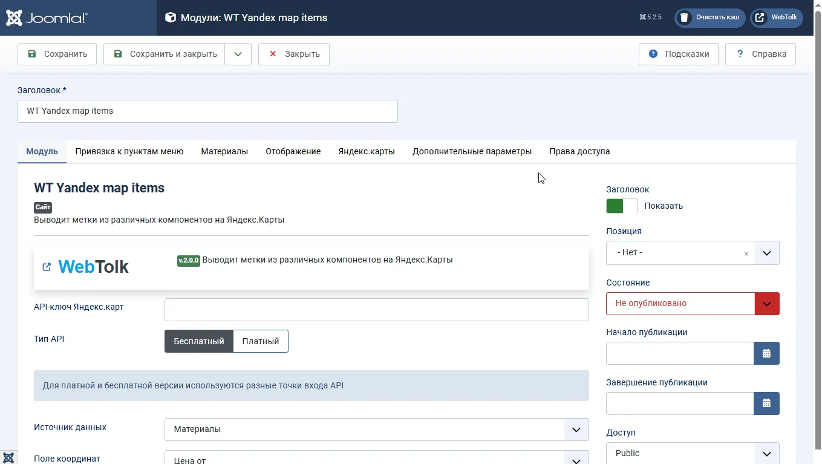
Task: Click the Joomla version 5.2.5 indicator
Action: tap(650, 18)
